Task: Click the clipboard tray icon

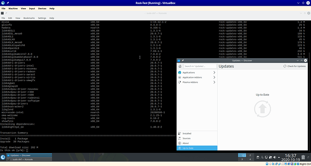Action: click(258, 157)
